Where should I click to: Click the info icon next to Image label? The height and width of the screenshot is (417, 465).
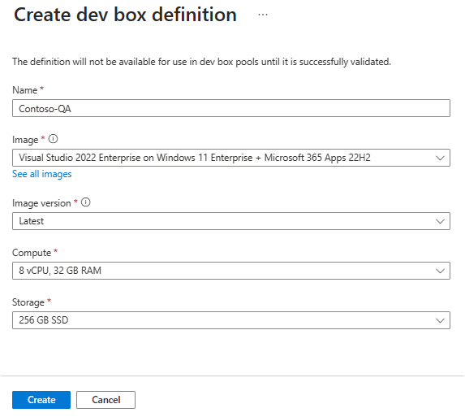pyautogui.click(x=53, y=139)
